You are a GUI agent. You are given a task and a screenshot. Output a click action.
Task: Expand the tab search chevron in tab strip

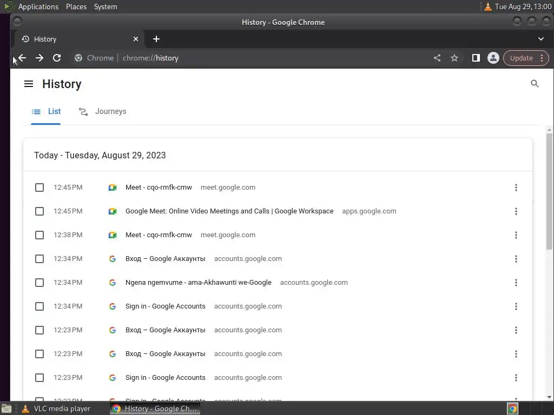click(x=540, y=39)
